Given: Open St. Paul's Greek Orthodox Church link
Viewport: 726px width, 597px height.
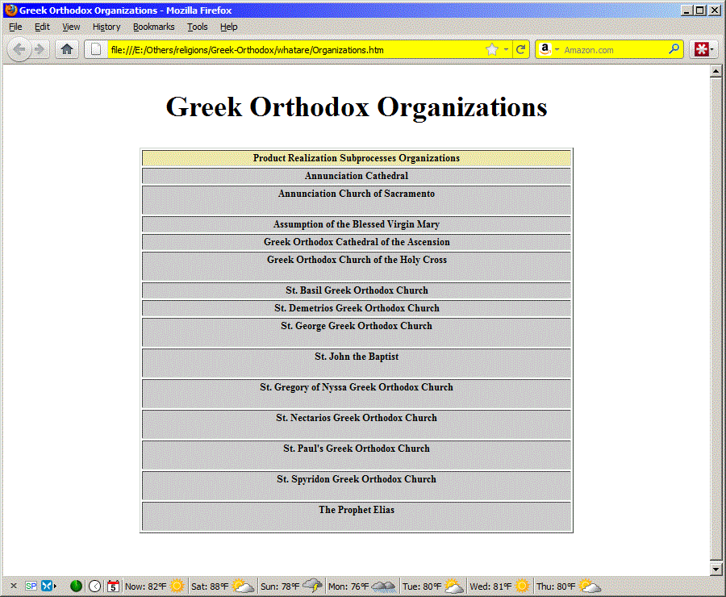Looking at the screenshot, I should (x=357, y=449).
